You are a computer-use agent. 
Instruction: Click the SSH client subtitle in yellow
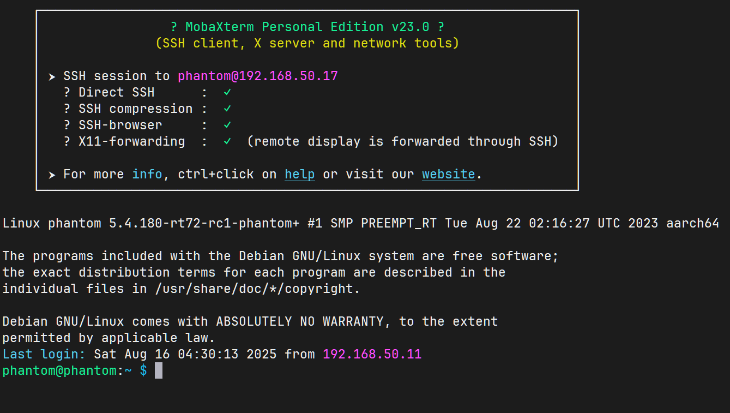(x=307, y=43)
